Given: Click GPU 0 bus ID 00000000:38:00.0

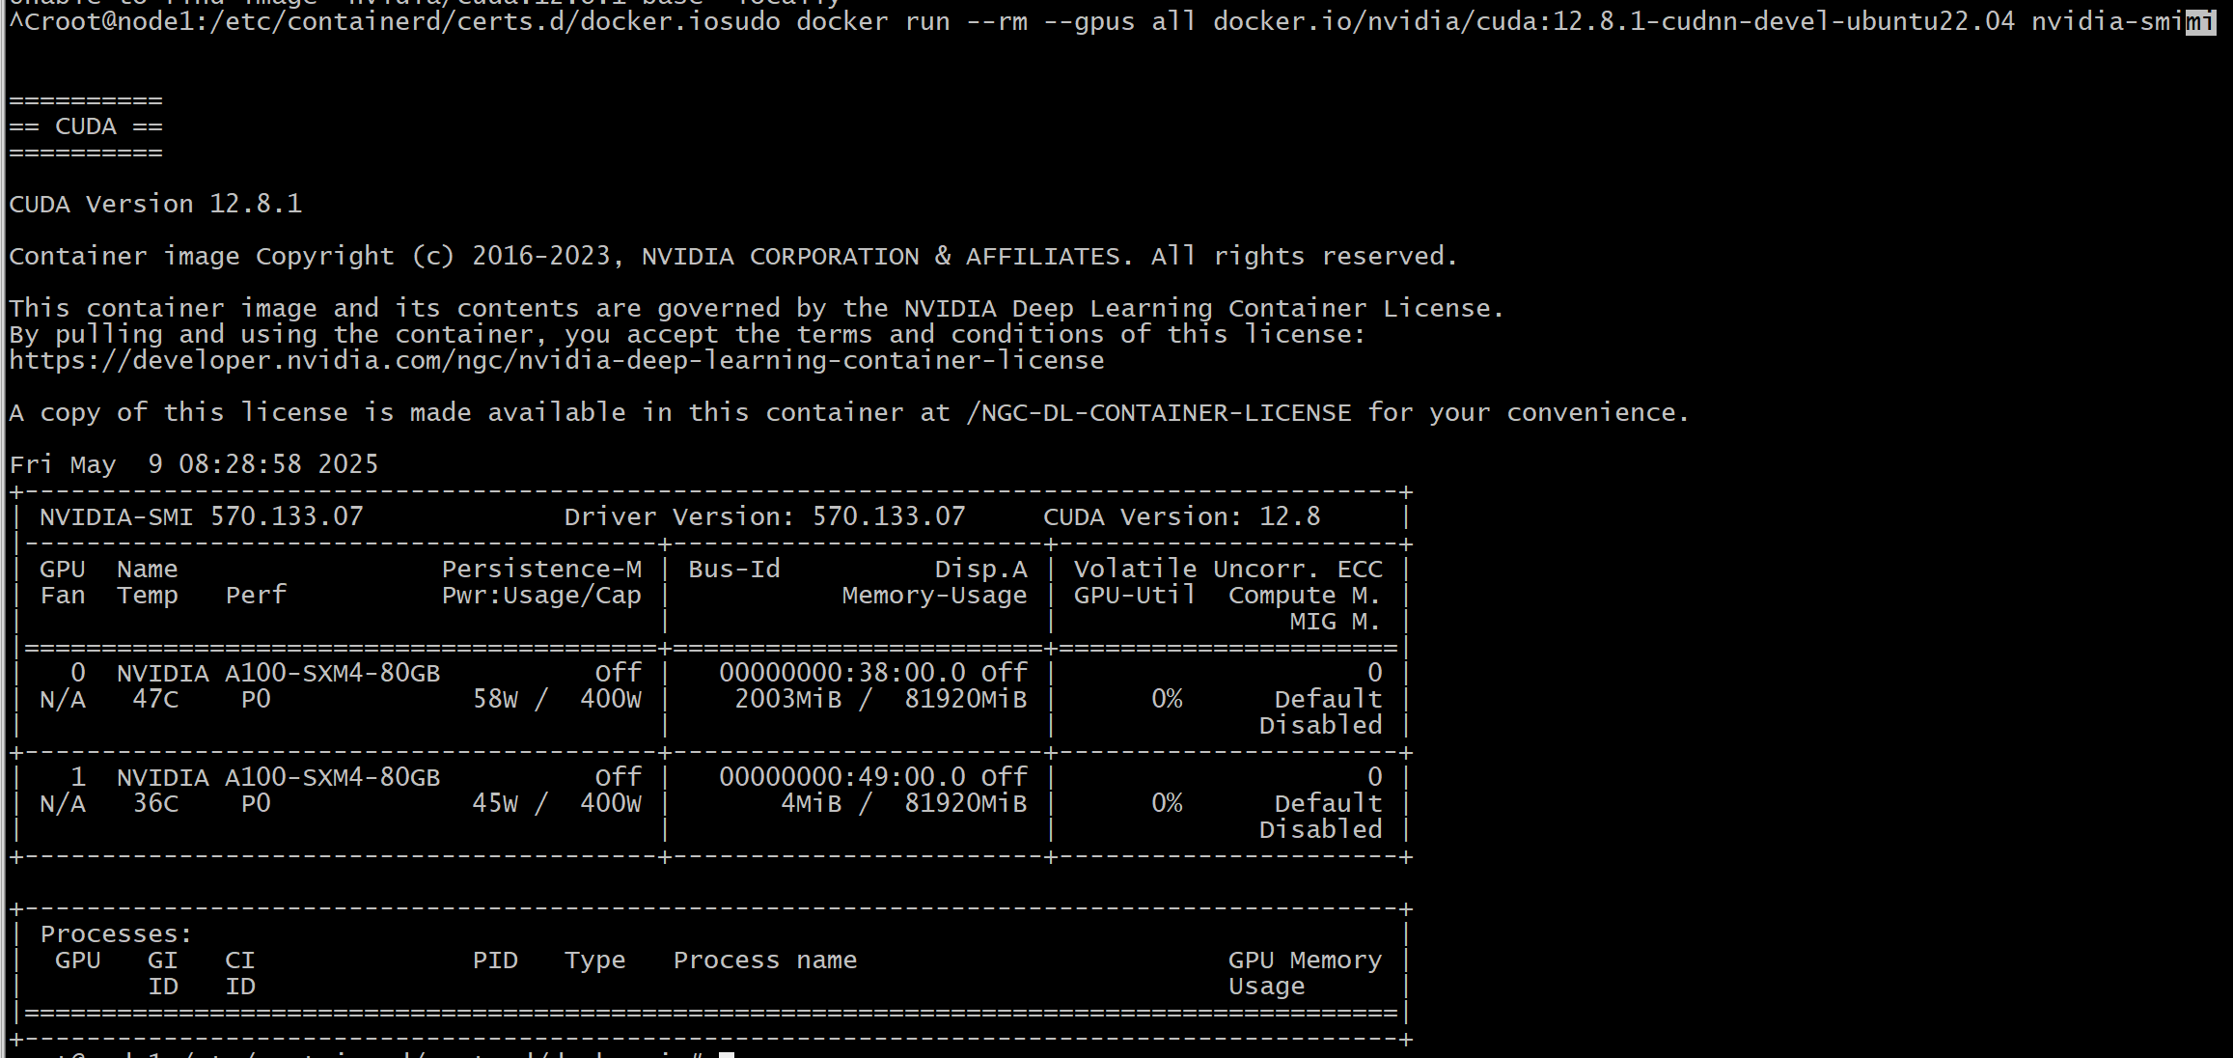Looking at the screenshot, I should click(841, 673).
